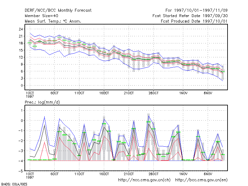Click the 16OCT tick label on temperature chart
The image size is (248, 186).
104,93
